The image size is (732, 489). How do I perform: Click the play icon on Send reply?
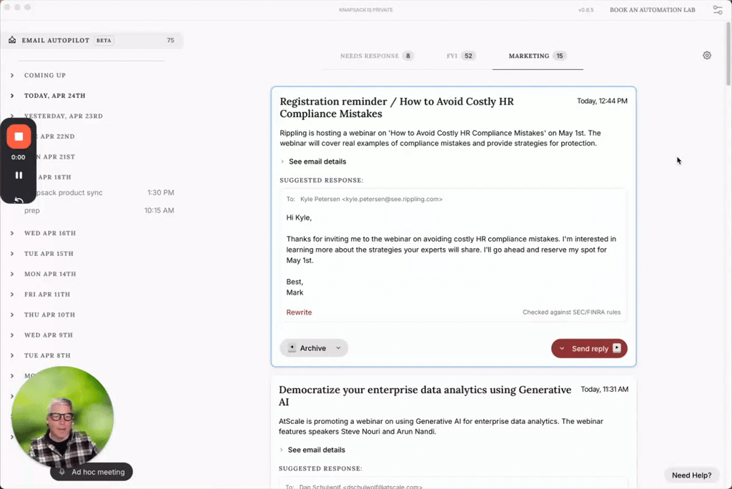(x=617, y=348)
